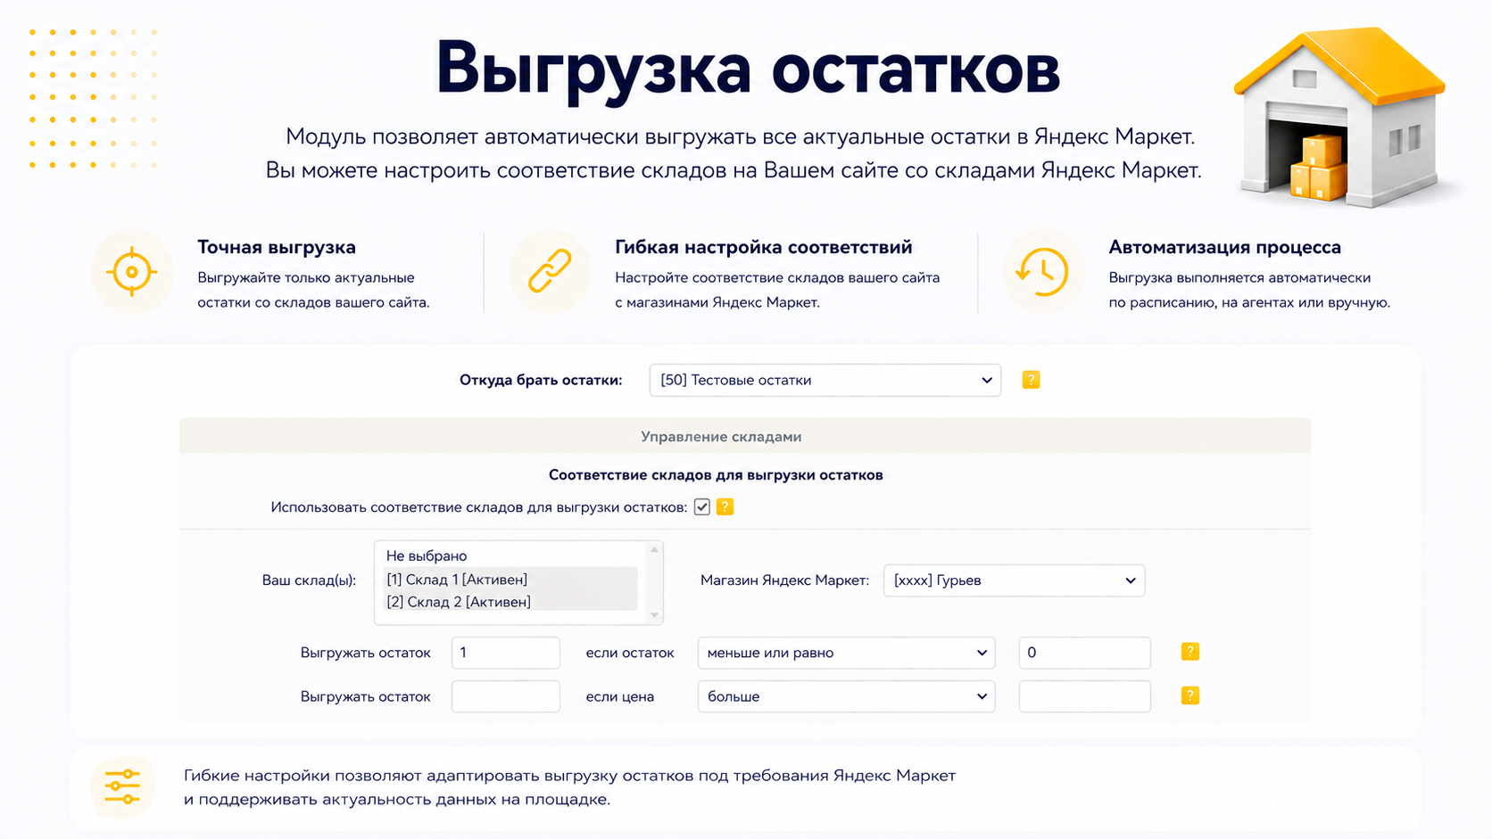Screen dimensions: 1492x839
Task: Click the clock history icon for Автоматизация процесса
Action: 1042,272
